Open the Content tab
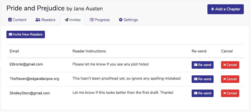Image resolution: width=251 pixels, height=112 pixels. (x=17, y=20)
